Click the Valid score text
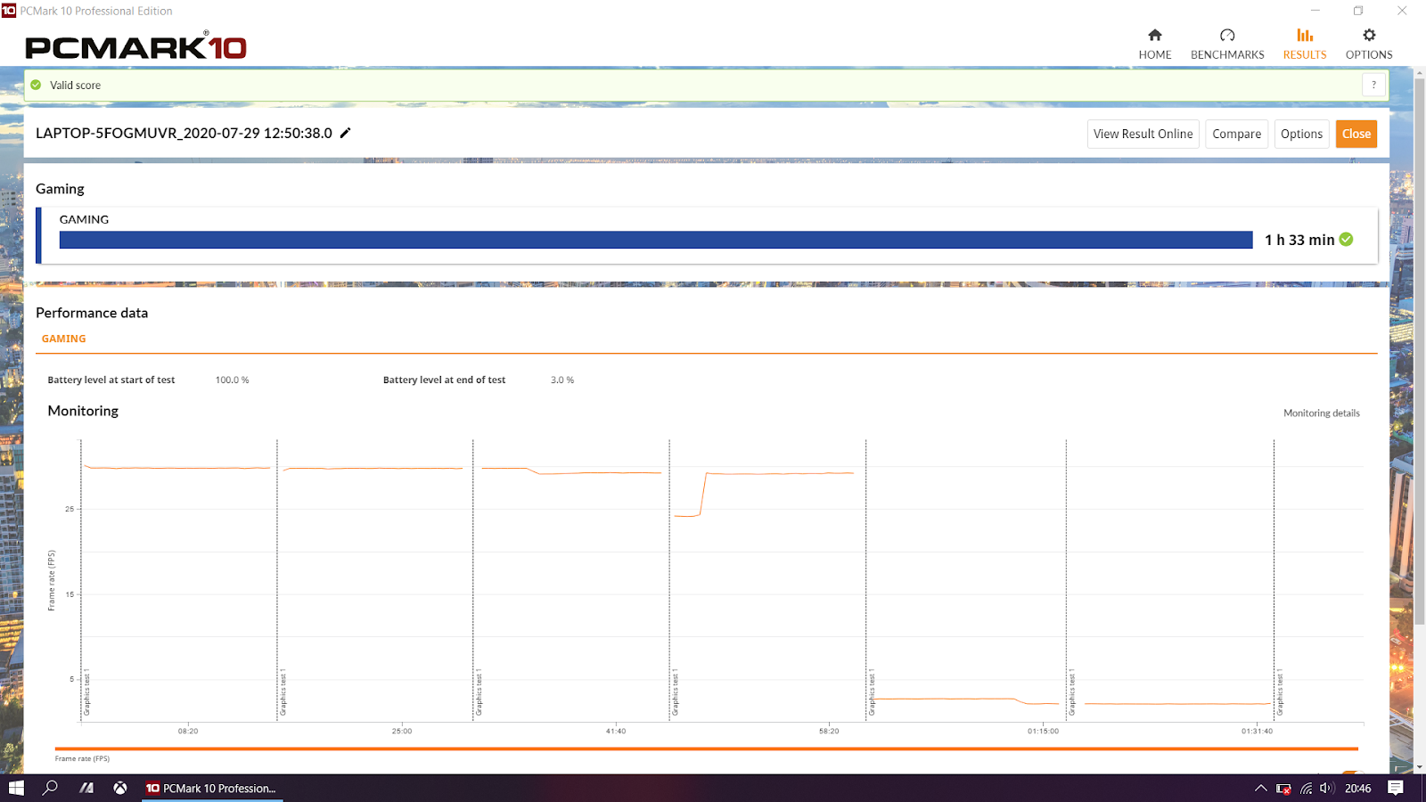Screen dimensions: 1426x802 pos(75,86)
